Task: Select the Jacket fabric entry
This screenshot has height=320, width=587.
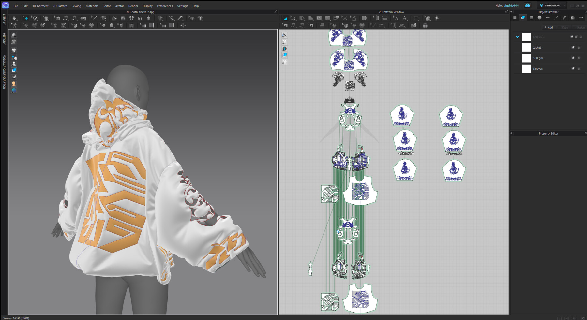Action: coord(536,47)
